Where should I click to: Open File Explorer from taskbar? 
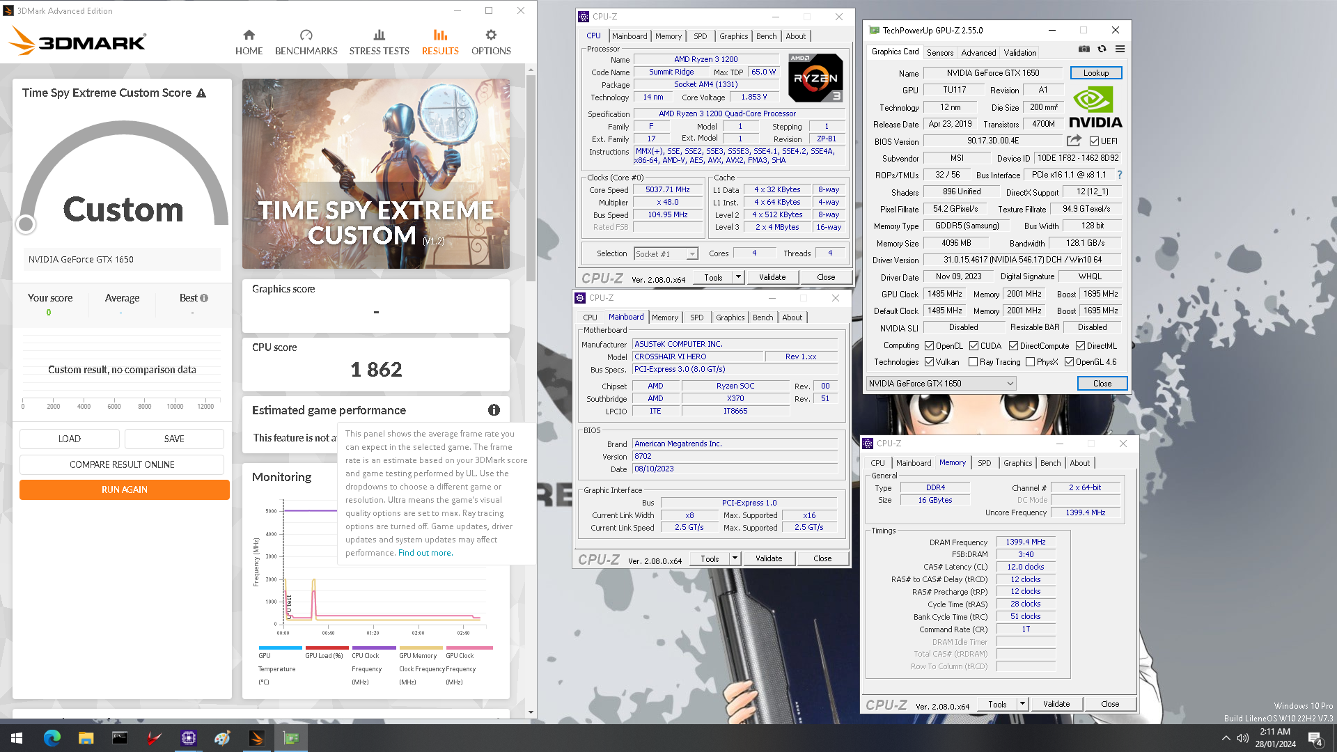(86, 738)
